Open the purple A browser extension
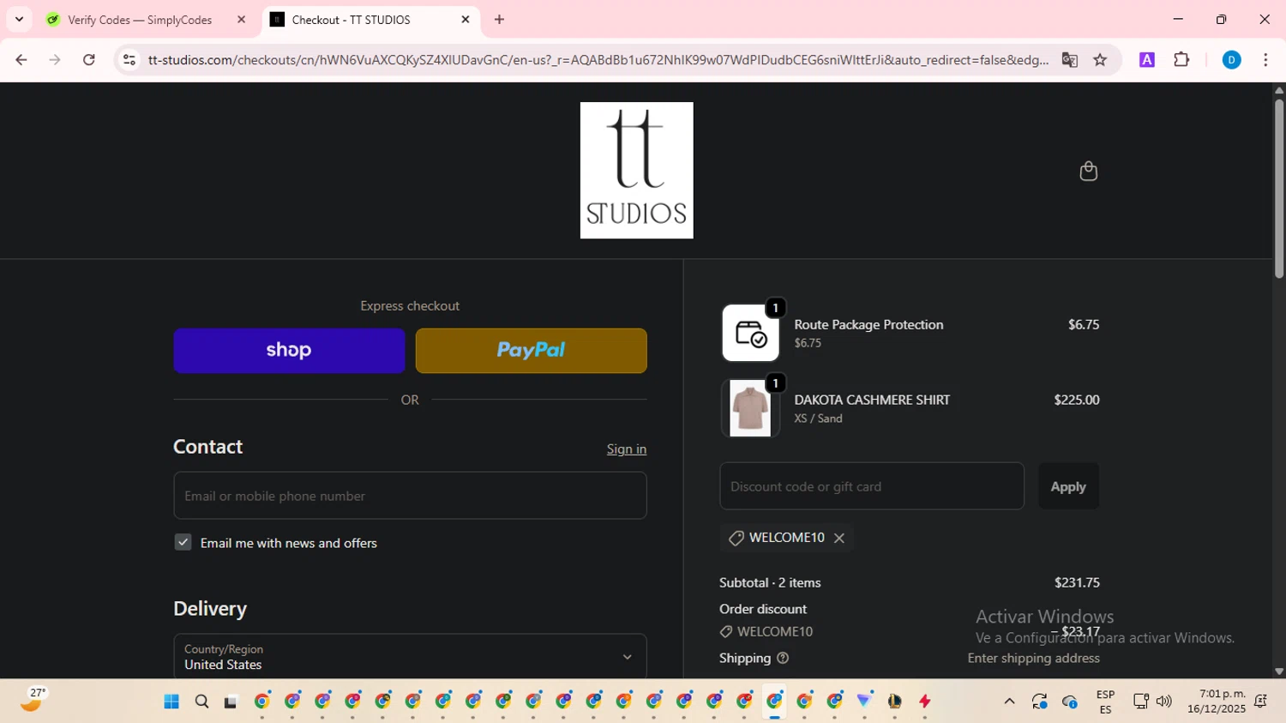This screenshot has width=1286, height=723. [x=1146, y=60]
